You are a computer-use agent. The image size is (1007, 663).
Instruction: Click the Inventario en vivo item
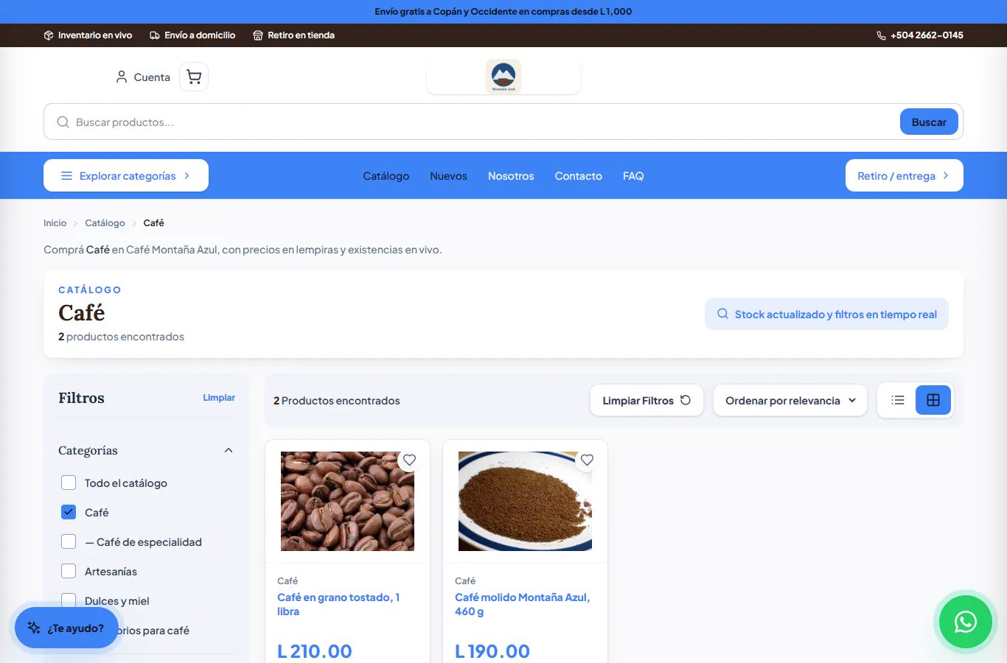88,35
